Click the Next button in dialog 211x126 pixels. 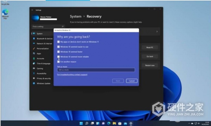tap(118, 81)
